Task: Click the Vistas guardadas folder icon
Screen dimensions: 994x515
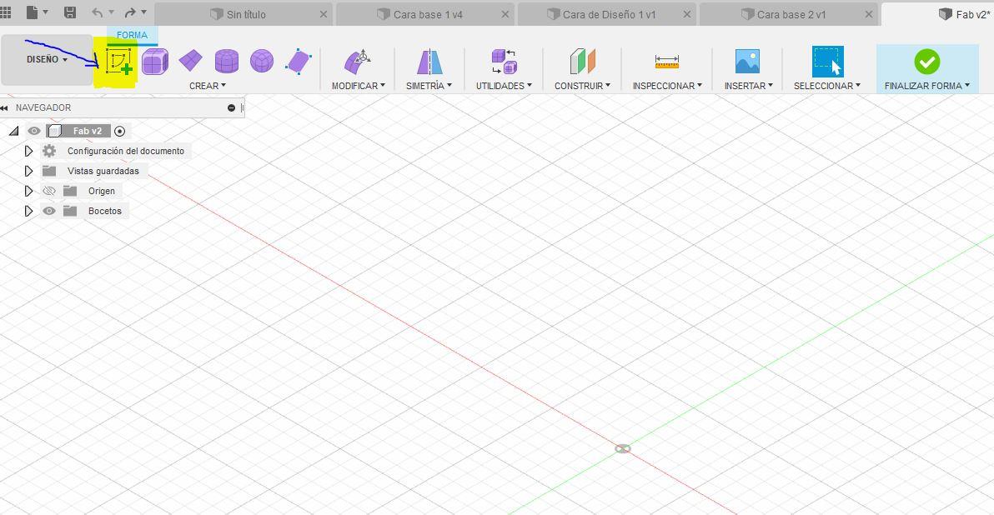Action: point(49,171)
